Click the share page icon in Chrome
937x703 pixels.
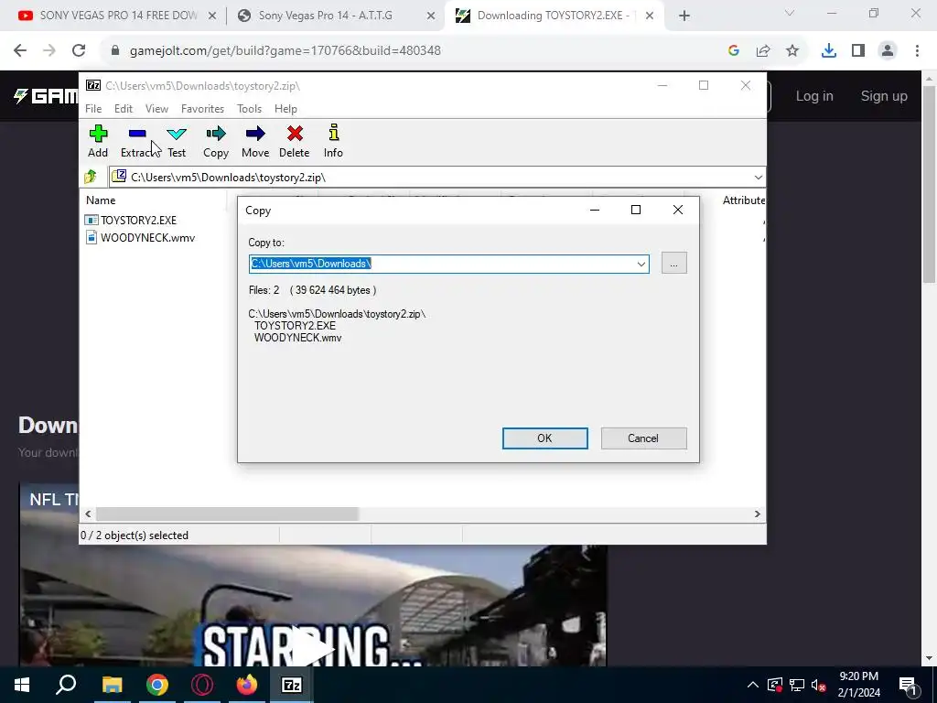[x=763, y=51]
